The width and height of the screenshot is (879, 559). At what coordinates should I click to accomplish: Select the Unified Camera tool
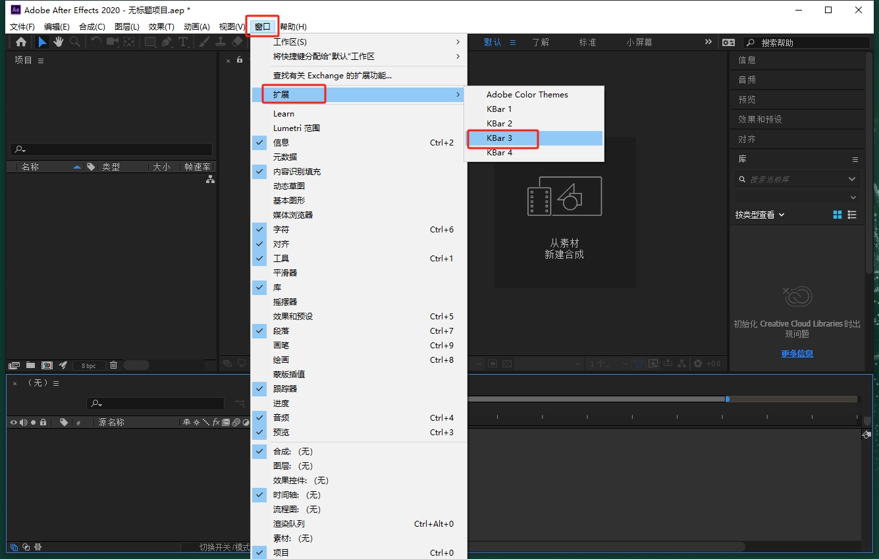pos(113,42)
